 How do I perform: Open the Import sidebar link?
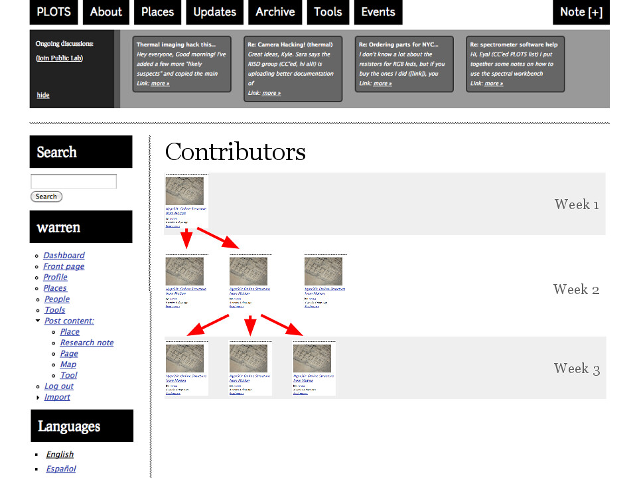coord(57,397)
